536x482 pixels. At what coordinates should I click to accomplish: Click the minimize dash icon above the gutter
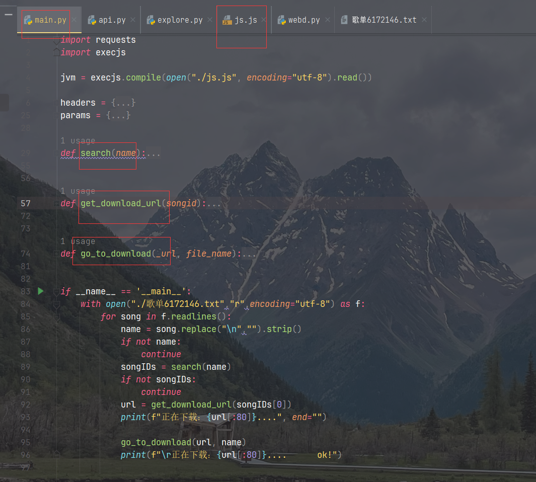pyautogui.click(x=9, y=15)
